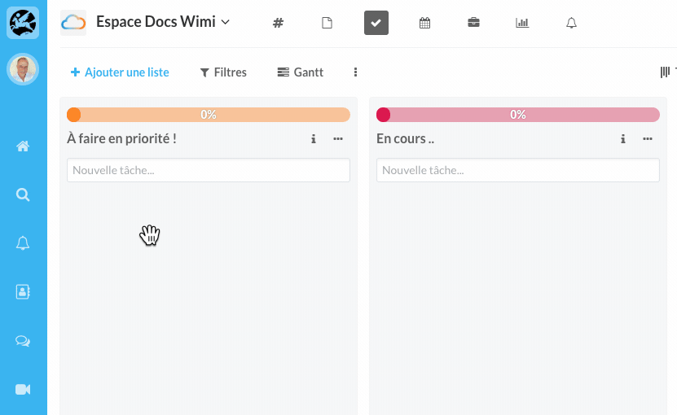Select the tasks checkmark tab
This screenshot has width=677, height=415.
(376, 23)
